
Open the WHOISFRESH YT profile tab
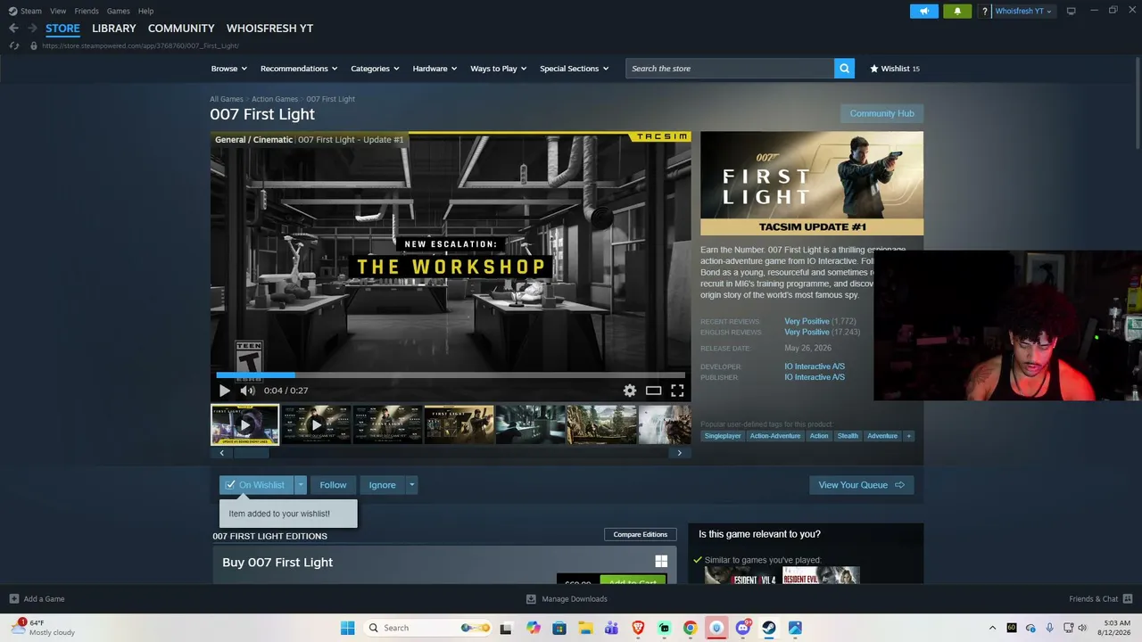point(269,29)
